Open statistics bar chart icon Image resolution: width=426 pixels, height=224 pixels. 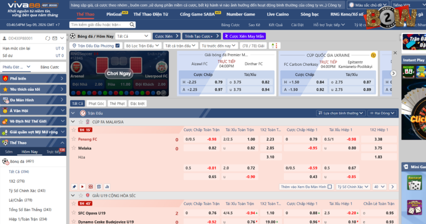click(x=107, y=187)
